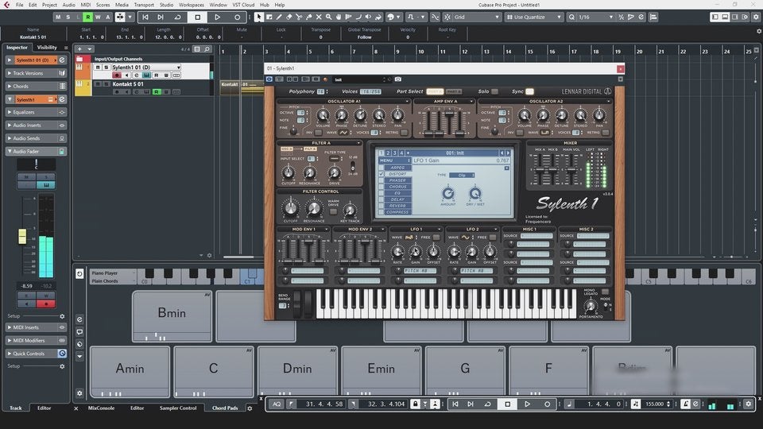Viewport: 763px width, 429px height.
Task: Select the Draw pencil tool
Action: (279, 17)
